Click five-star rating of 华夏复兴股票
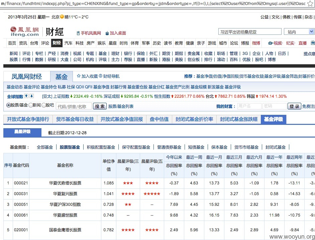 tap(152, 194)
